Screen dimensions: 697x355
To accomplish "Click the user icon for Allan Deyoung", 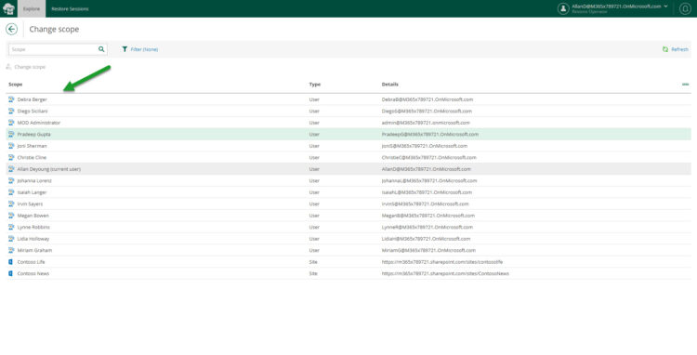I will click(x=11, y=169).
